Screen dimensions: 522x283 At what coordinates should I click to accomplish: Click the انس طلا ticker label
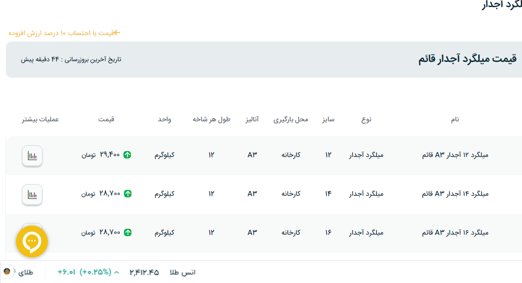[x=183, y=272]
